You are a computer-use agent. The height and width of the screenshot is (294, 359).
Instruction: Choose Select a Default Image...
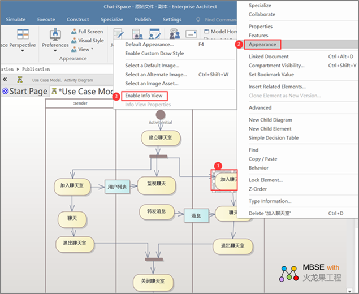tap(152, 66)
